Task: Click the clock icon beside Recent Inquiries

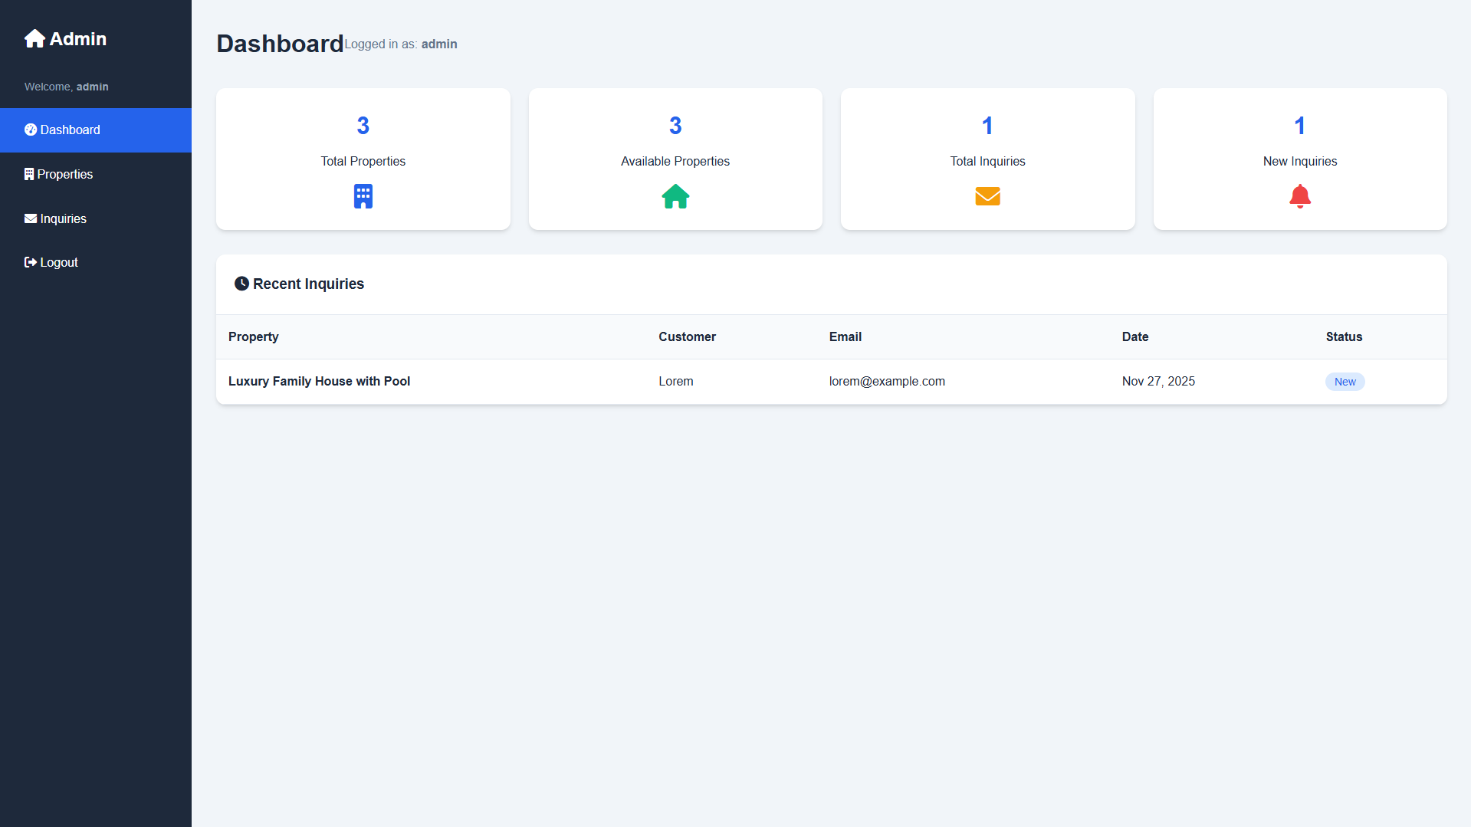Action: click(x=241, y=284)
